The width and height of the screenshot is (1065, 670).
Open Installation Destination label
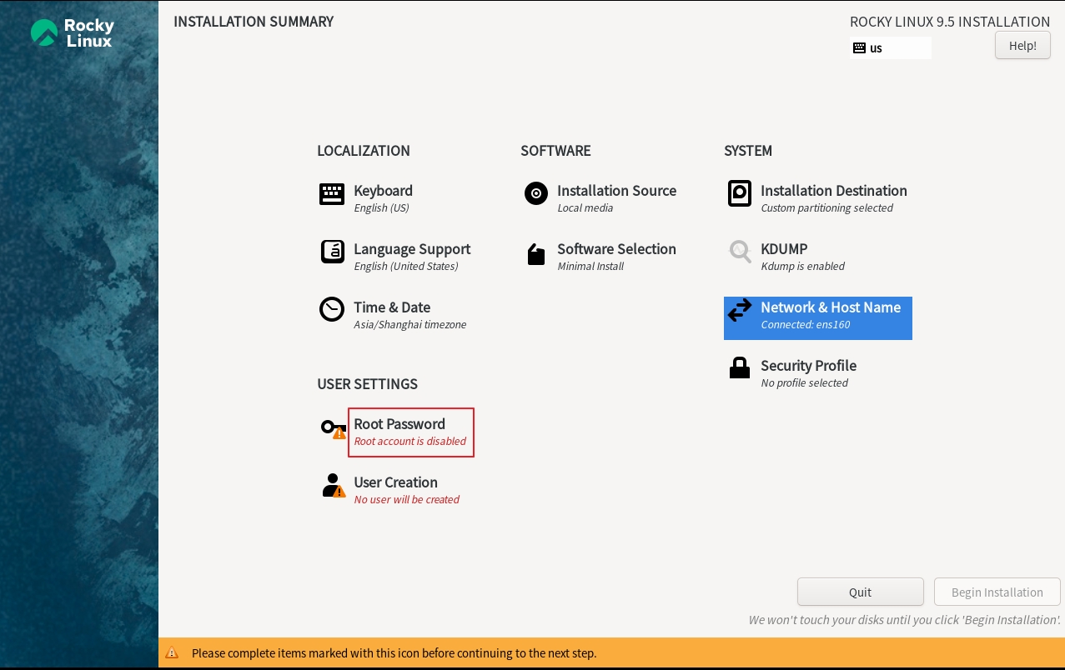834,191
